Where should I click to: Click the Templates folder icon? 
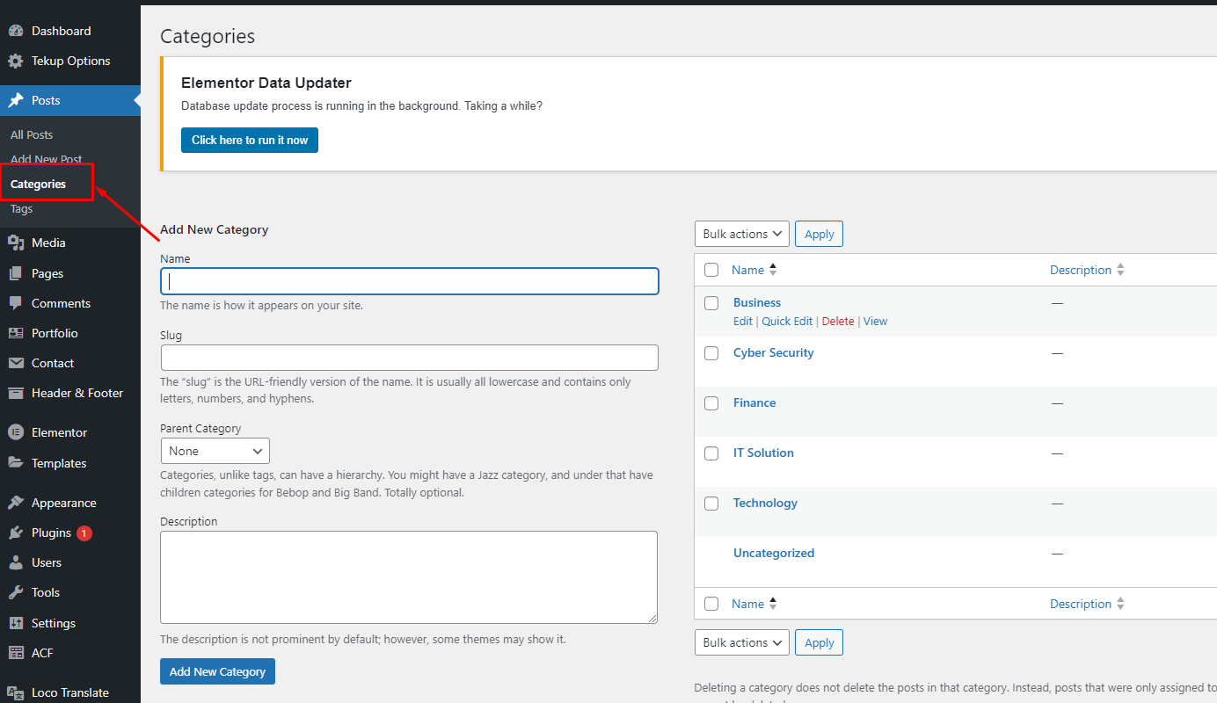tap(16, 463)
